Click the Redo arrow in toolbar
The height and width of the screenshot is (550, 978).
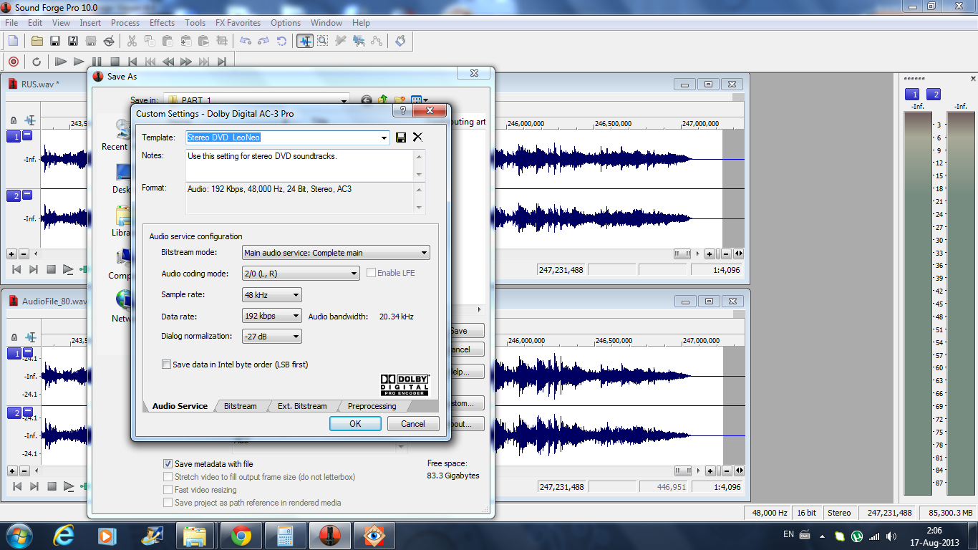[x=263, y=41]
